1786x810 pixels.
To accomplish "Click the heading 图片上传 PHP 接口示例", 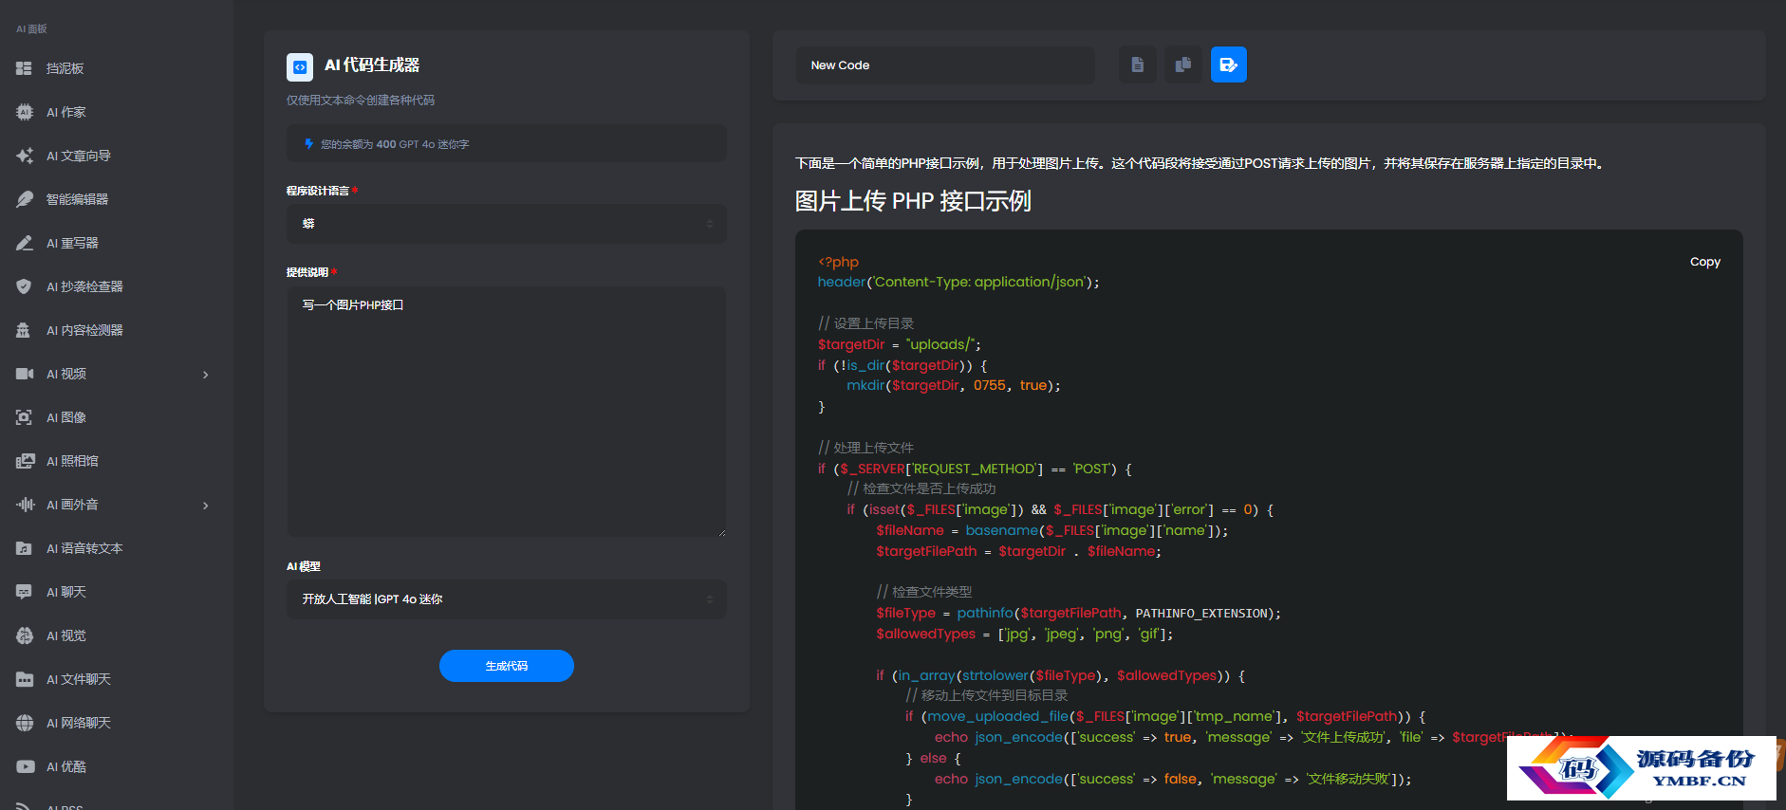I will tap(913, 201).
